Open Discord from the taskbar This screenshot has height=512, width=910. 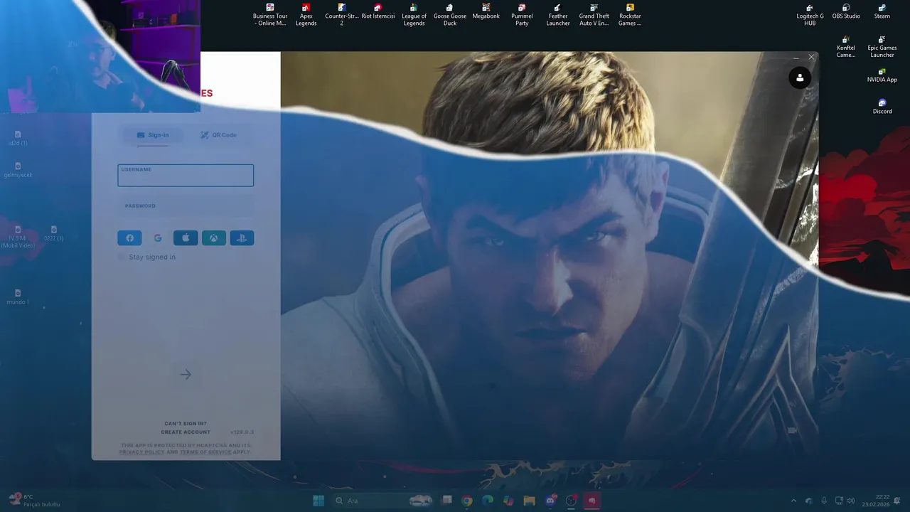click(550, 501)
